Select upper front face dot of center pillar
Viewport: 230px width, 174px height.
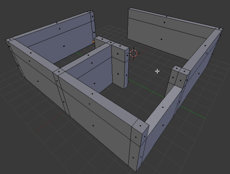[118, 54]
